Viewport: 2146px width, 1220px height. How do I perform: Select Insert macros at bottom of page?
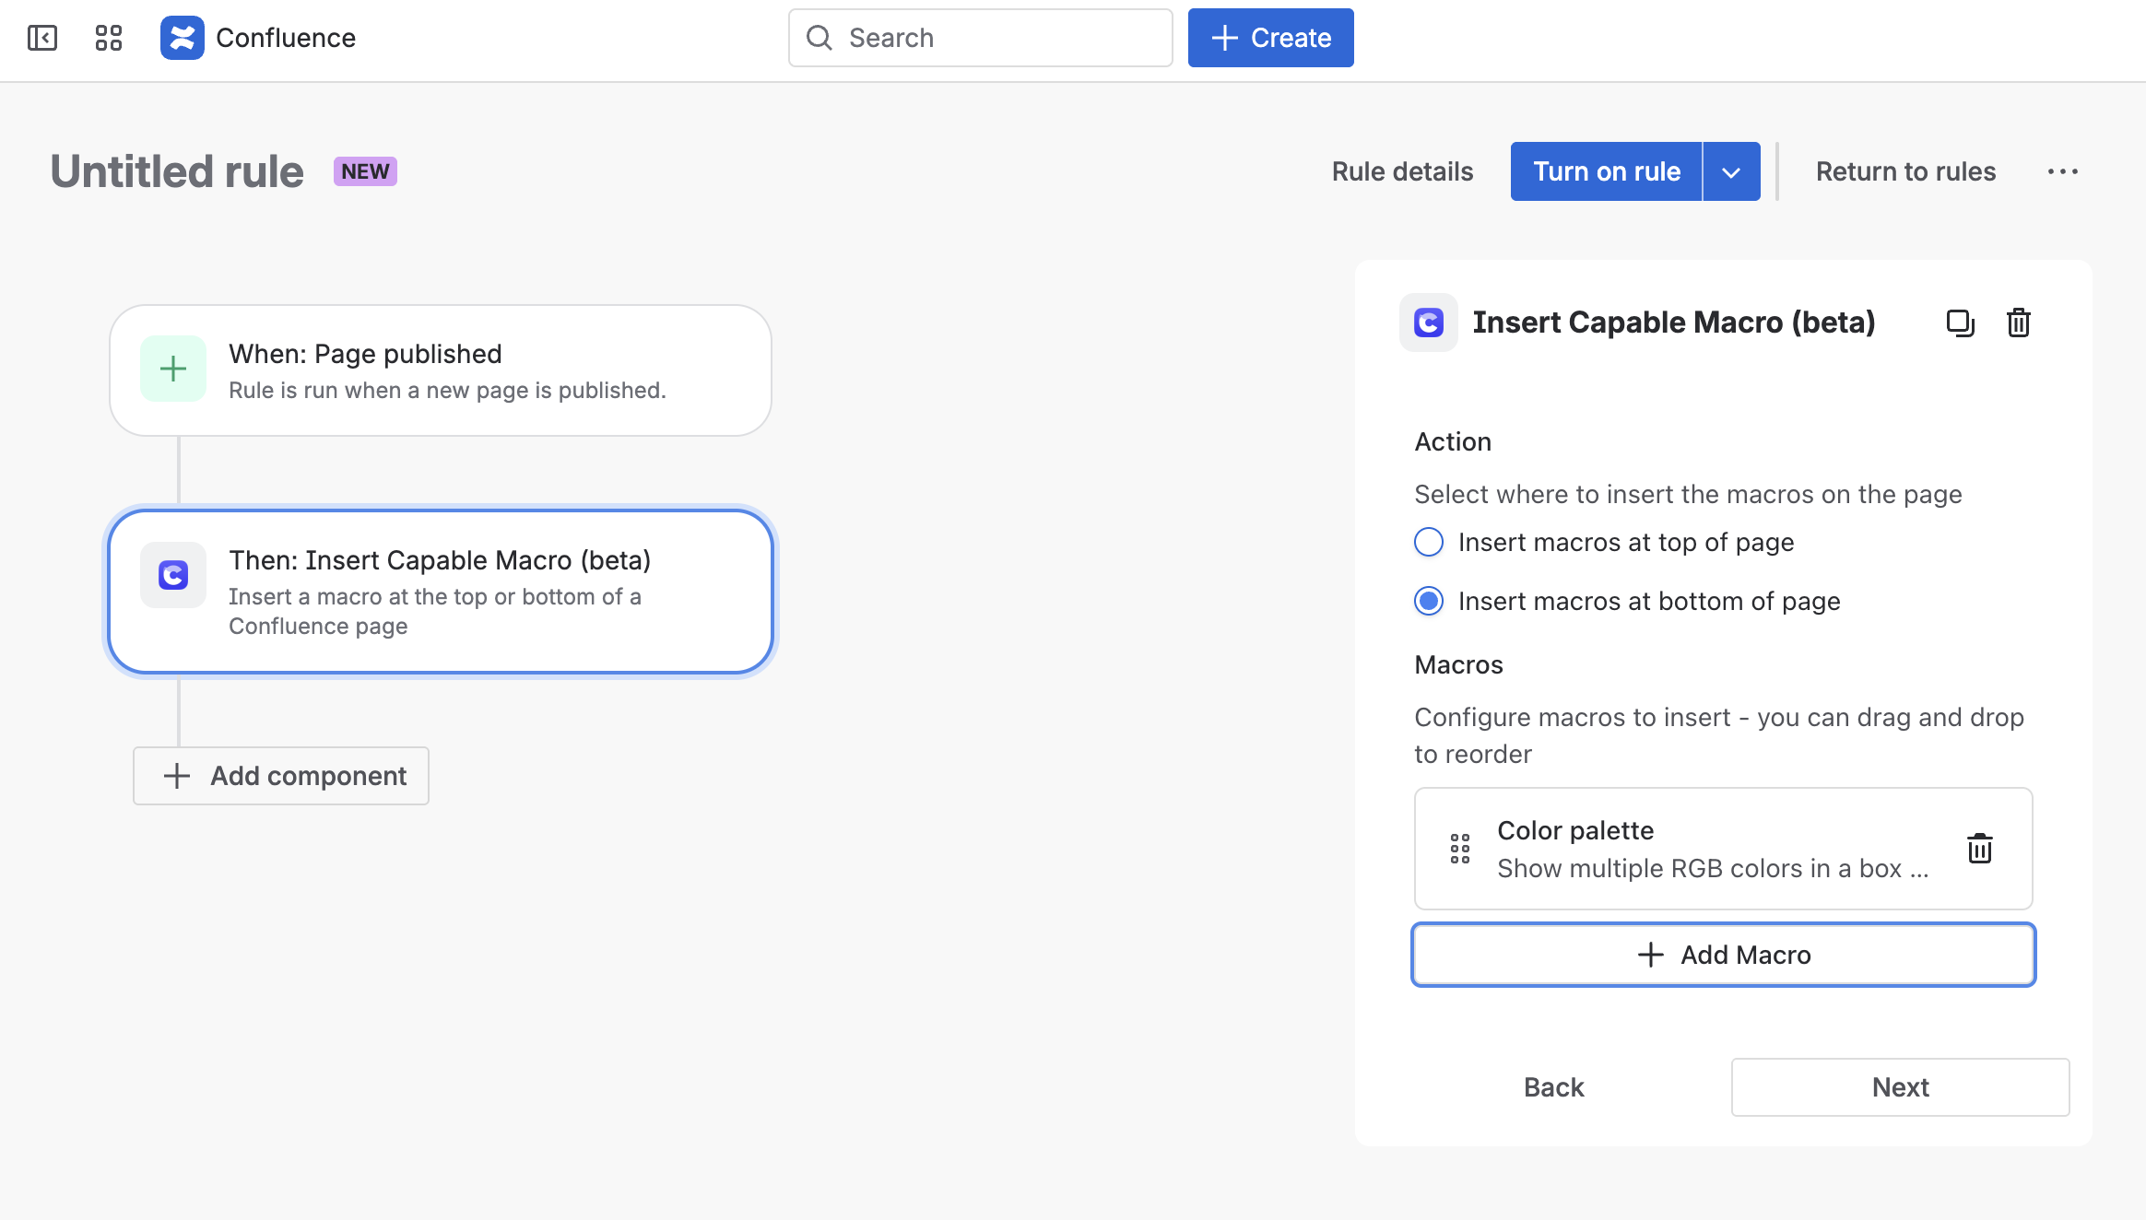point(1429,601)
